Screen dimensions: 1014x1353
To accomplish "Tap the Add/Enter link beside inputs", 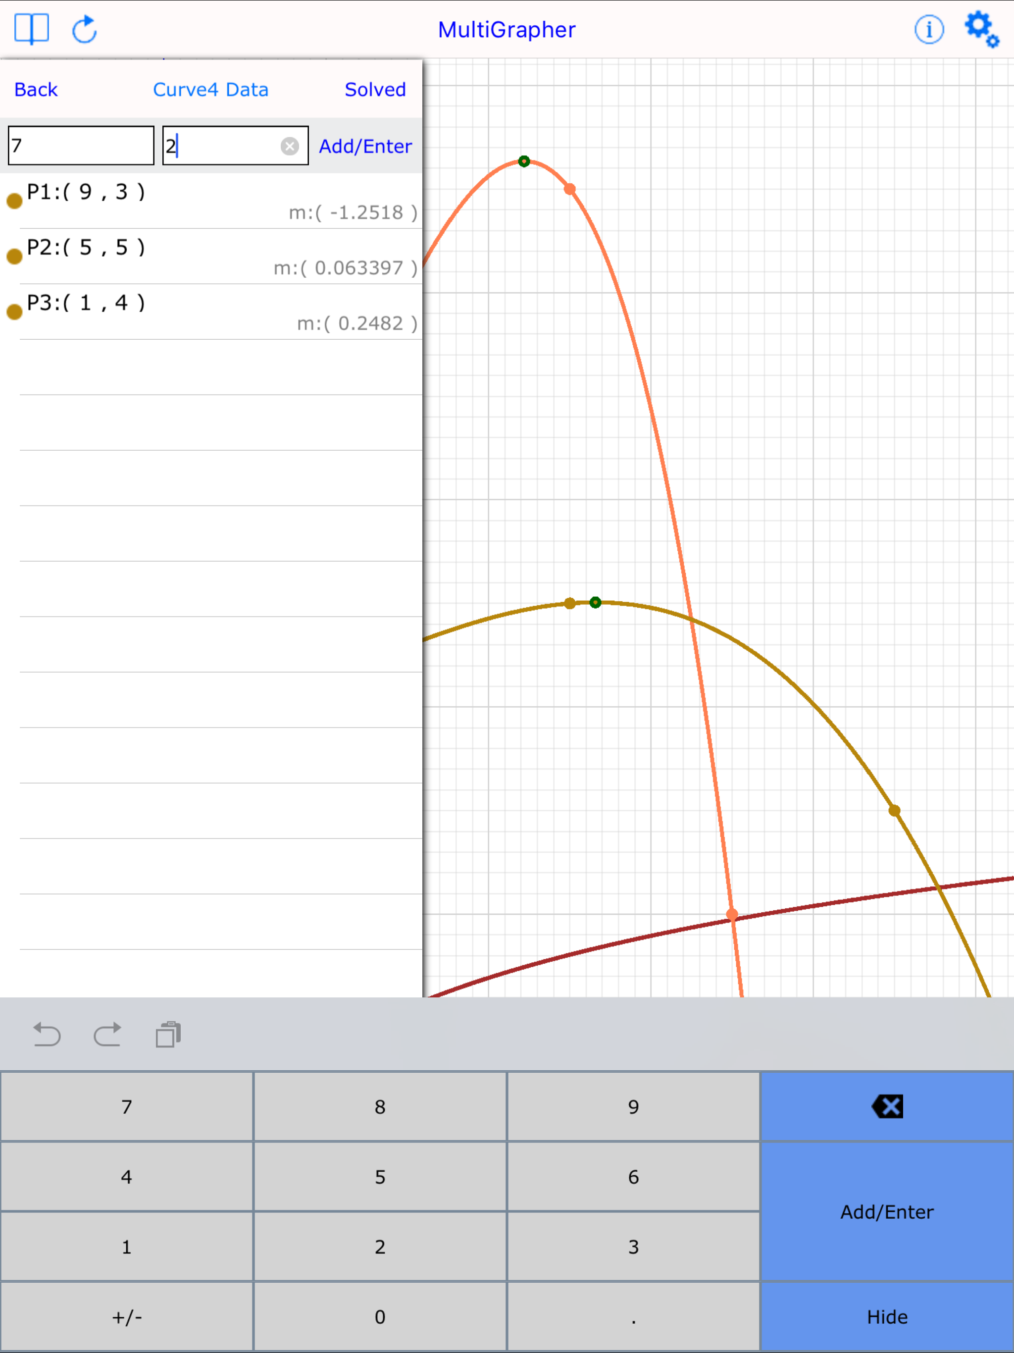I will (x=365, y=146).
